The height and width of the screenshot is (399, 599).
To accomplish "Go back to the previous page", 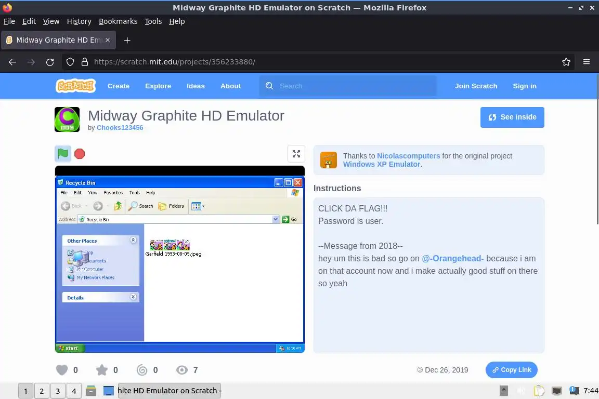I will tap(12, 62).
